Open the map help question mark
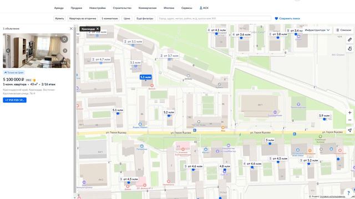Viewport: 355px width, 199px height. [x=348, y=193]
